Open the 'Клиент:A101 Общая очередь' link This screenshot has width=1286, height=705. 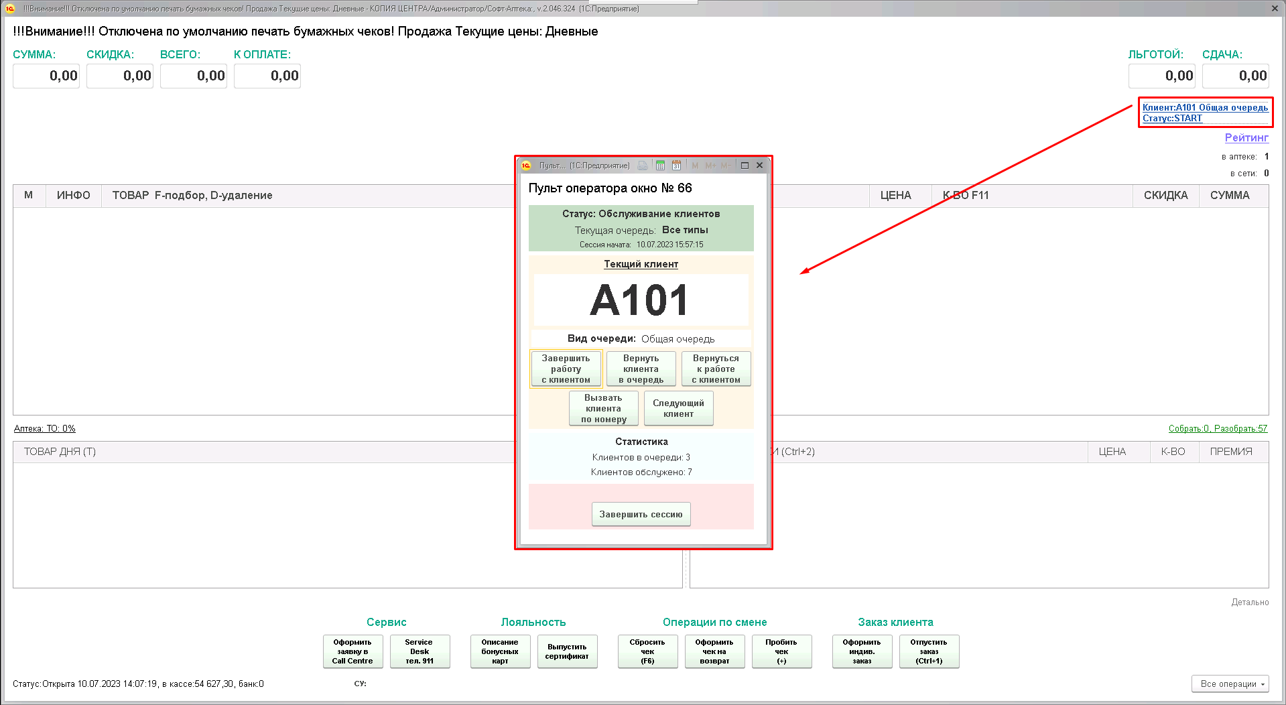coord(1204,107)
